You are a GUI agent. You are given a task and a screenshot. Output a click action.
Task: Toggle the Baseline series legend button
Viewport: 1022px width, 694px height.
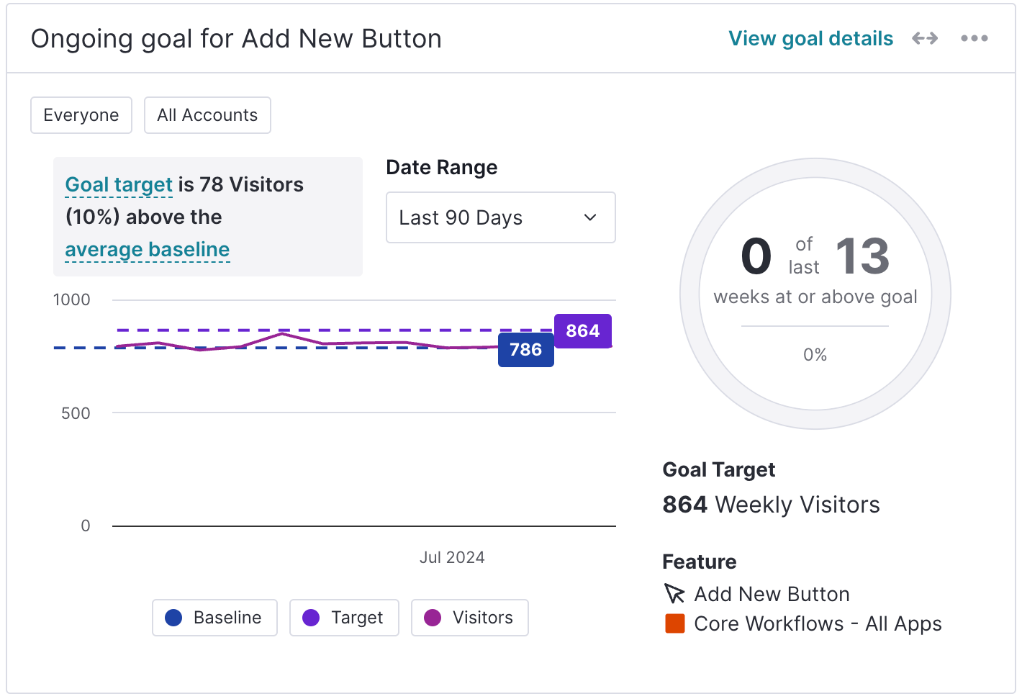click(x=214, y=618)
